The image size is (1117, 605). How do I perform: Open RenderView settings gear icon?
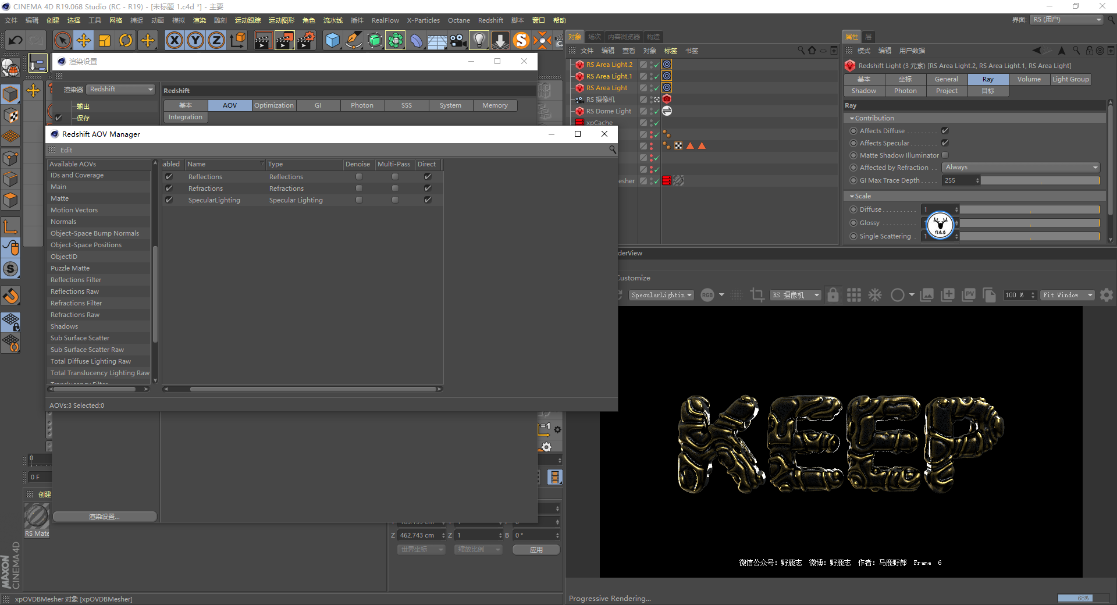point(1107,295)
